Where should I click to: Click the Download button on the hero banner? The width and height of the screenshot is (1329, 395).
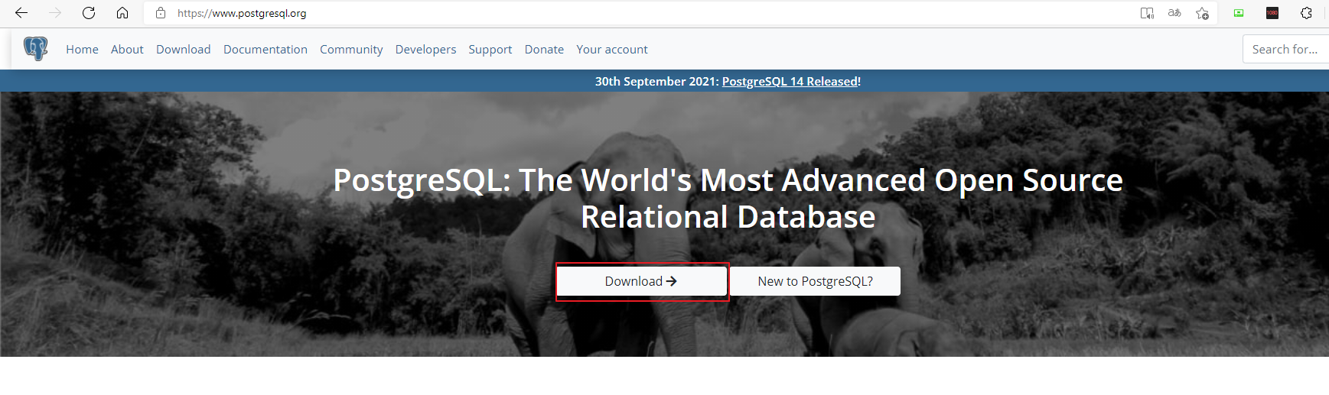[x=641, y=281]
